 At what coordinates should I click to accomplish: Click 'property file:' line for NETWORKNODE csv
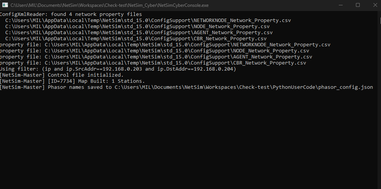165,44
